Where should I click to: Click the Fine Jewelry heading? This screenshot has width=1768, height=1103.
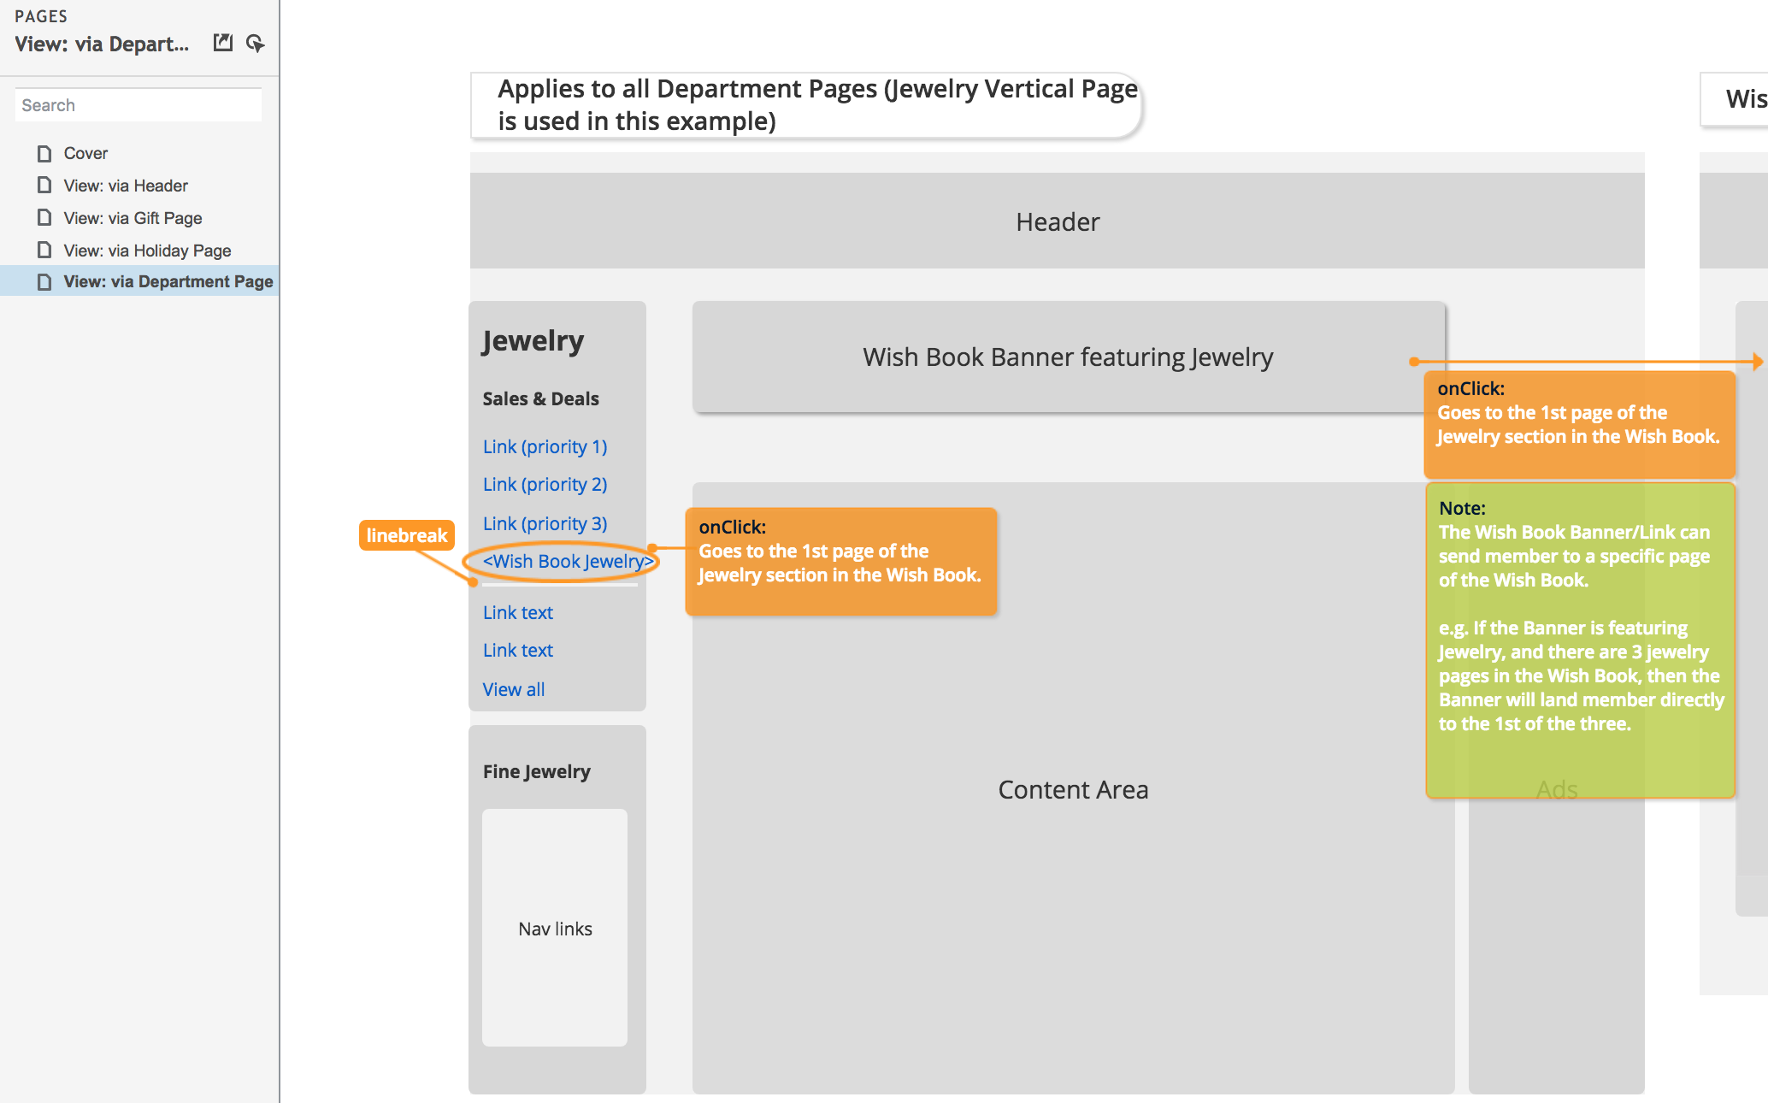pyautogui.click(x=536, y=771)
